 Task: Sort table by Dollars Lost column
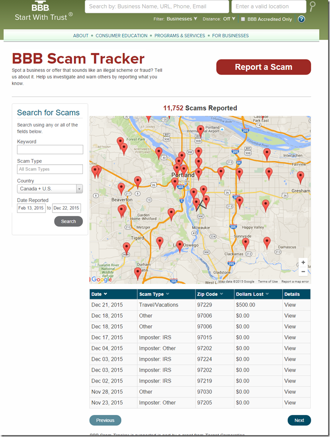pyautogui.click(x=252, y=294)
